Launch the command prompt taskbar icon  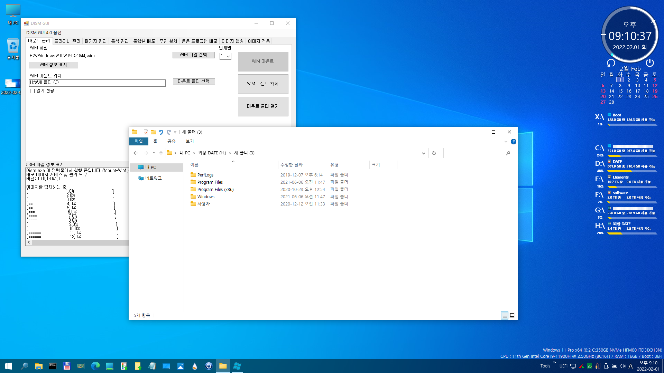point(53,366)
